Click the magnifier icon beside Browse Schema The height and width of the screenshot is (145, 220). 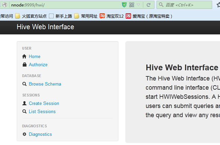tap(24, 84)
